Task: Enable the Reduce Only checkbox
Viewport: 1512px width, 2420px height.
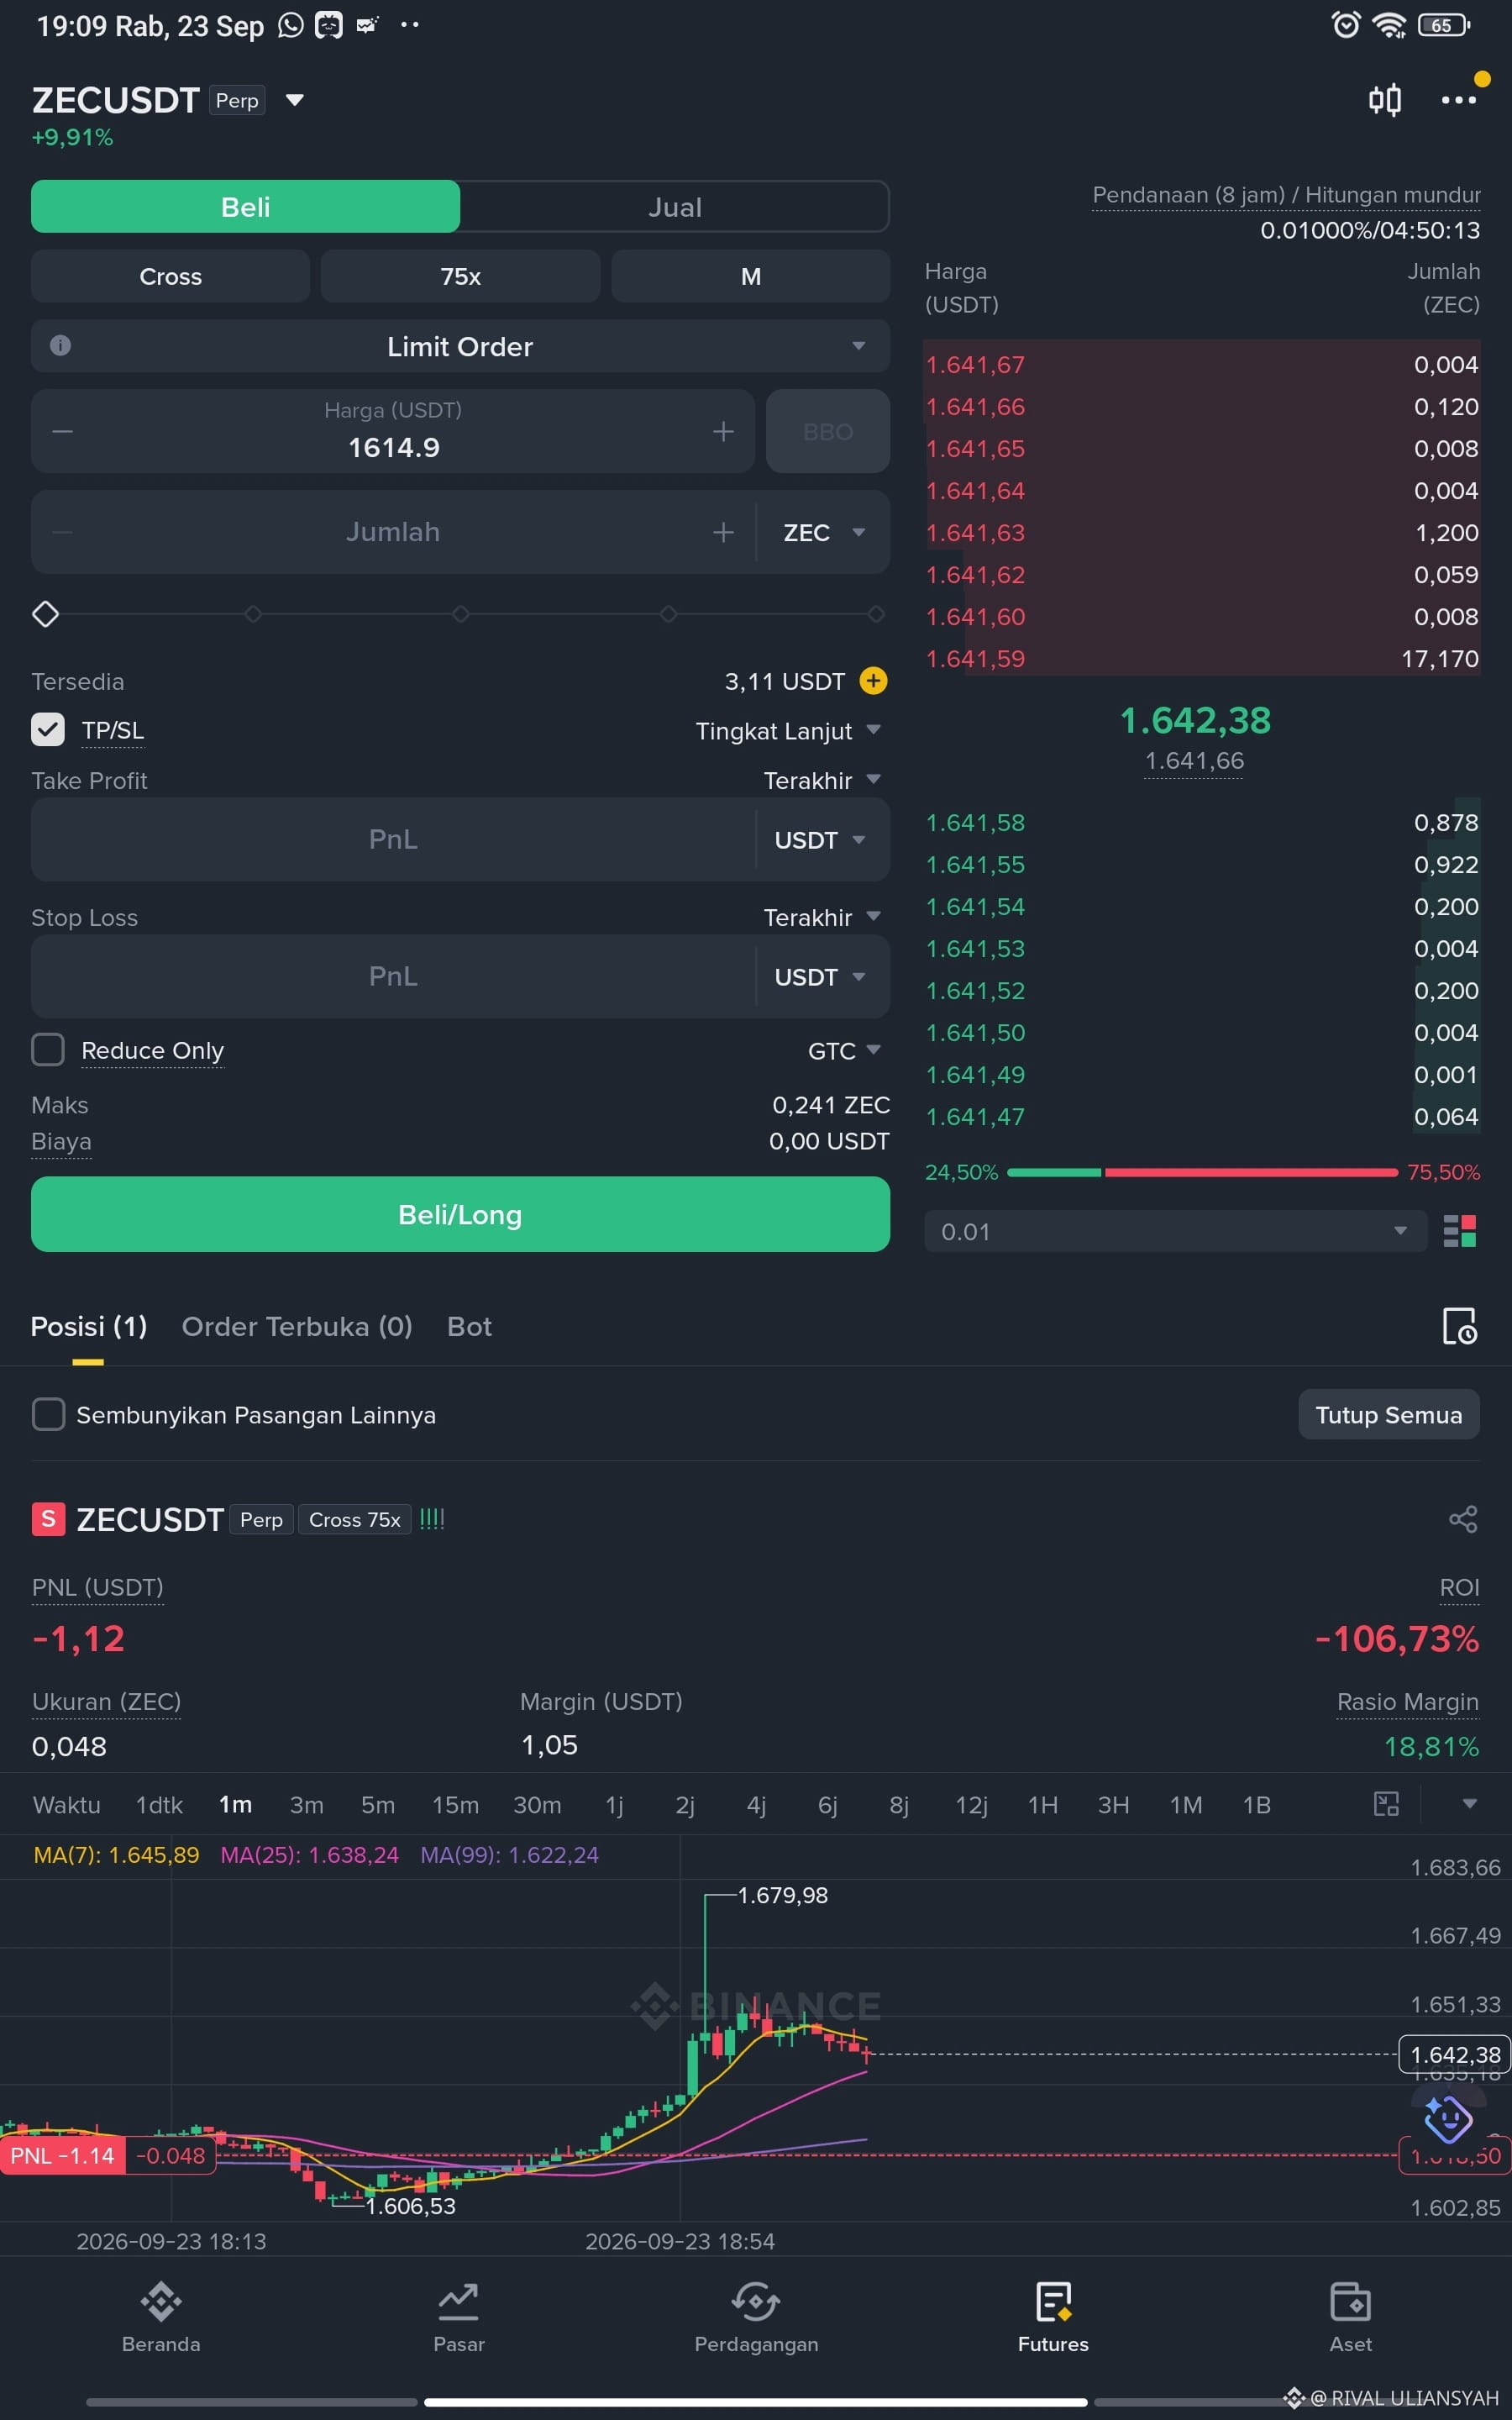Action: tap(48, 1050)
